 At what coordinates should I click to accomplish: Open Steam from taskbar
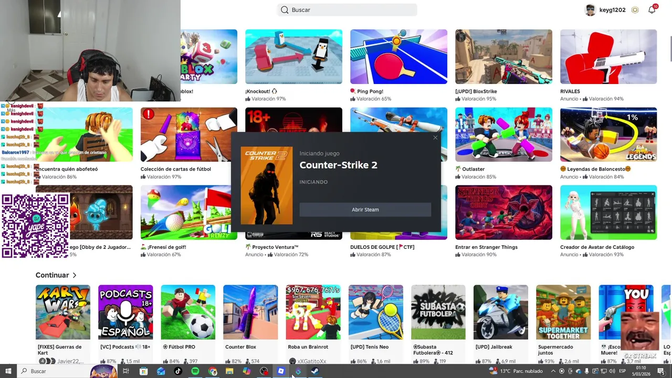[315, 371]
